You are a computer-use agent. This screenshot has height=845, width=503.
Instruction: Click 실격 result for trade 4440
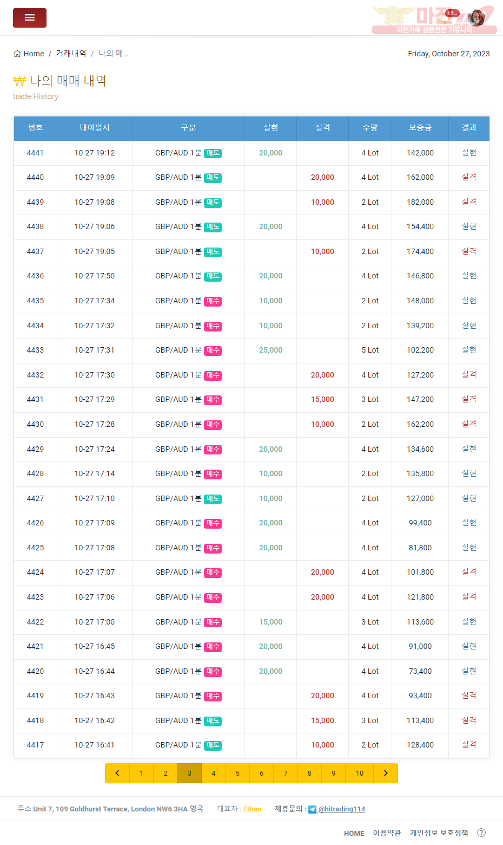[469, 177]
